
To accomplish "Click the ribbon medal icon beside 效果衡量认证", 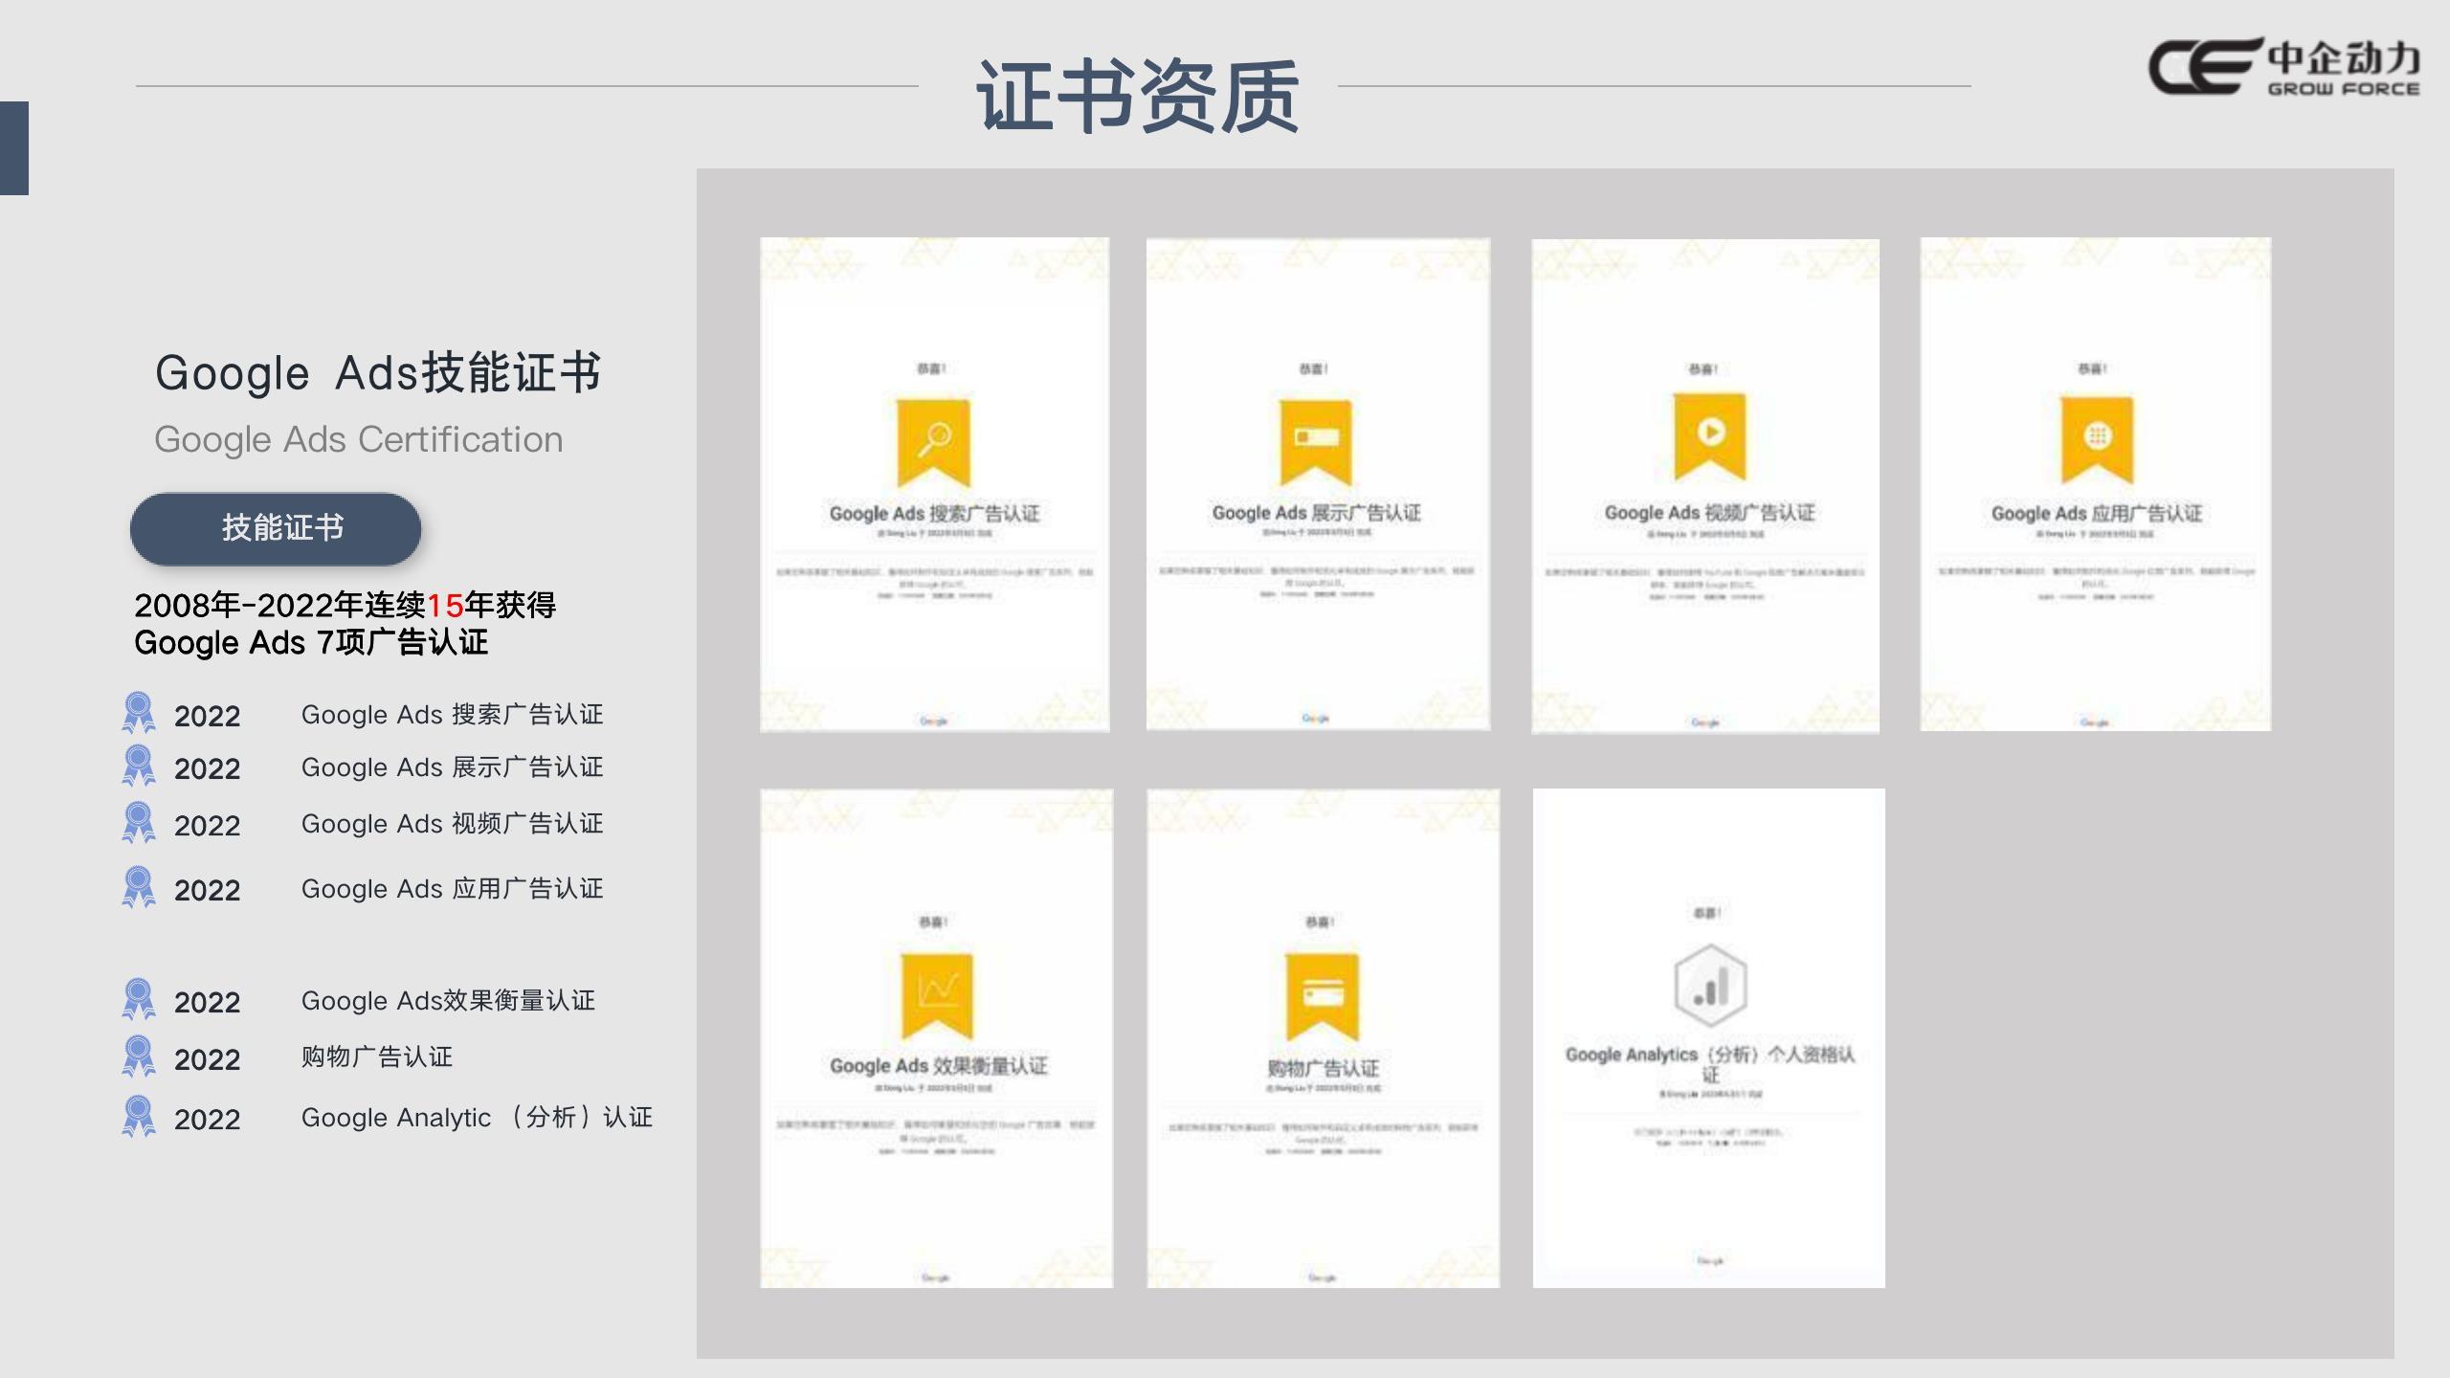I will click(x=139, y=999).
